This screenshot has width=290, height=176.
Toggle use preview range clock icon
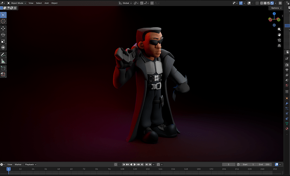coord(238,164)
